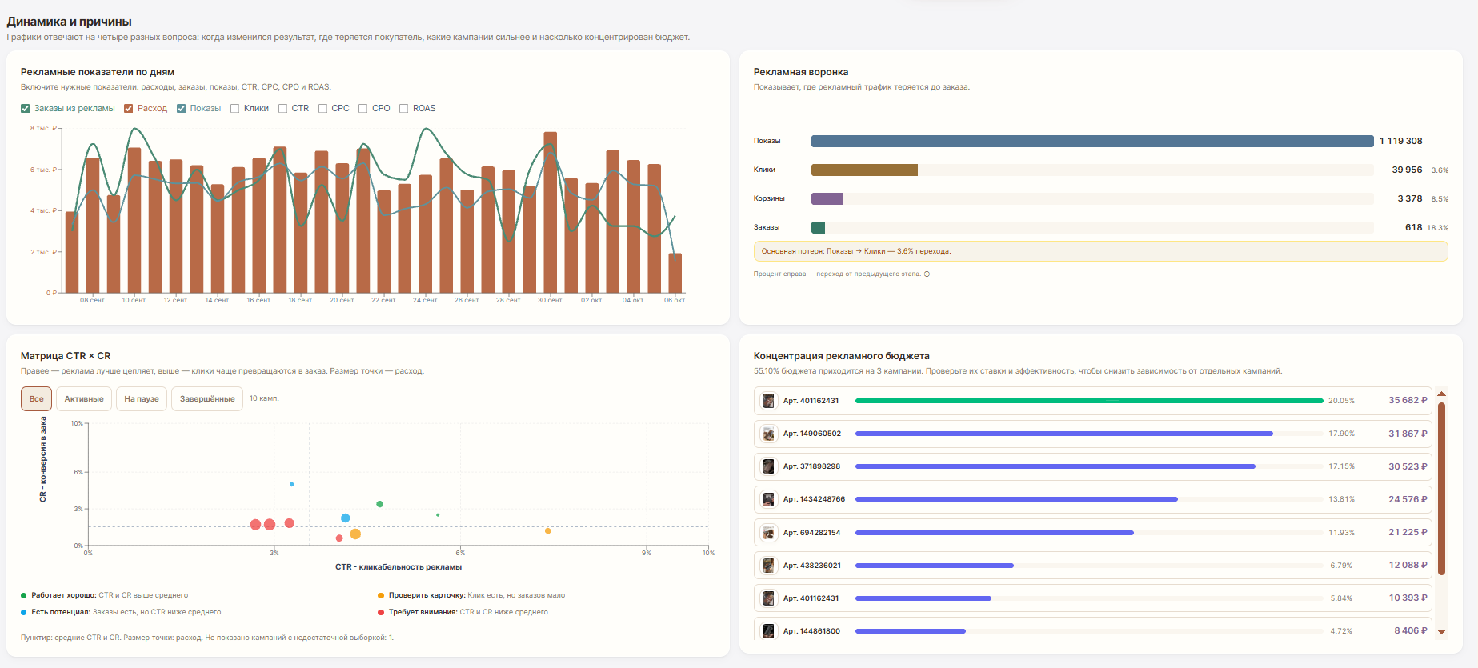Open thumbnail of campaign with 35 682 ₽ spend

pos(768,401)
